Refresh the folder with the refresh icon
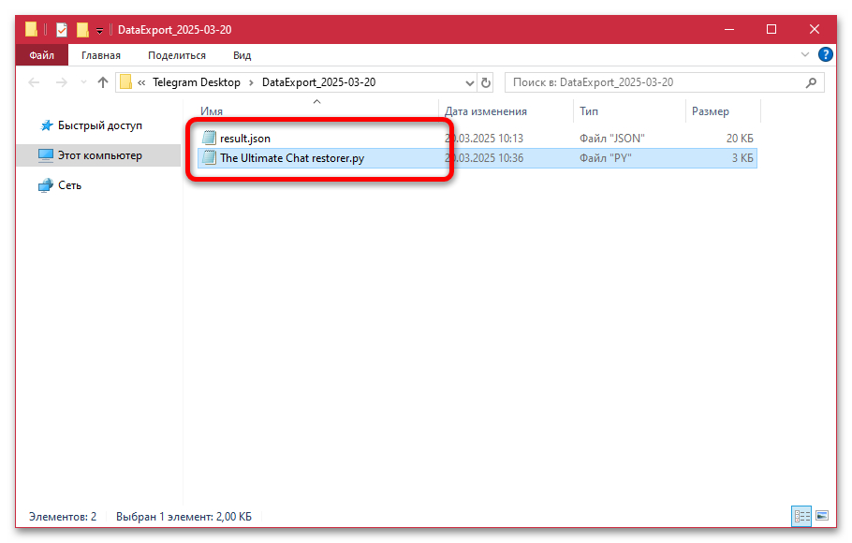 coord(485,82)
